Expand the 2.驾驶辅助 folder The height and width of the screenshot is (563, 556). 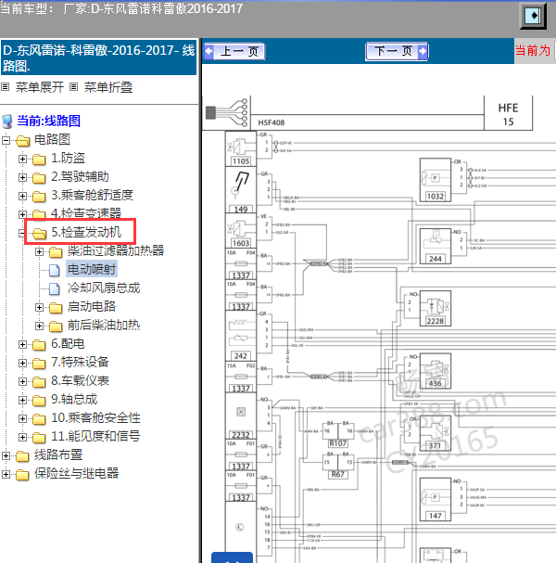click(x=22, y=177)
